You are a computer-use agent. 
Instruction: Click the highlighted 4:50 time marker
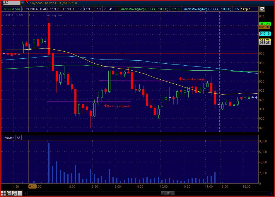coord(32,186)
